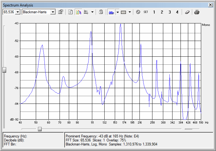Select the Normal Display graph icon
Screen dimensions: 216x151
point(111,12)
